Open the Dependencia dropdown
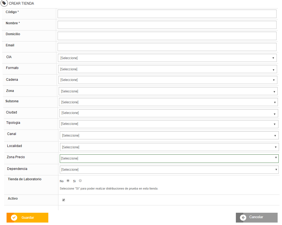Image resolution: width=282 pixels, height=225 pixels. (x=169, y=170)
